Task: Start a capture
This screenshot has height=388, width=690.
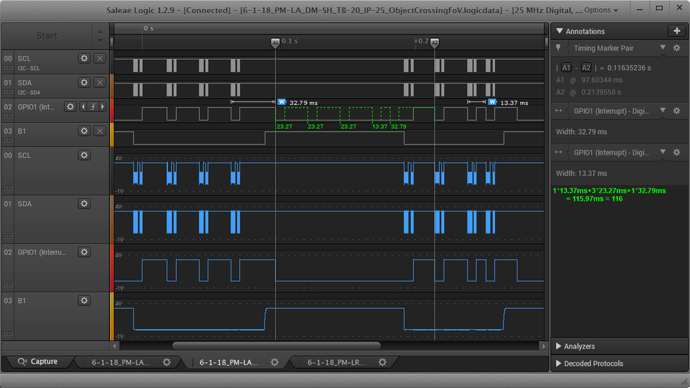Action: pyautogui.click(x=47, y=36)
